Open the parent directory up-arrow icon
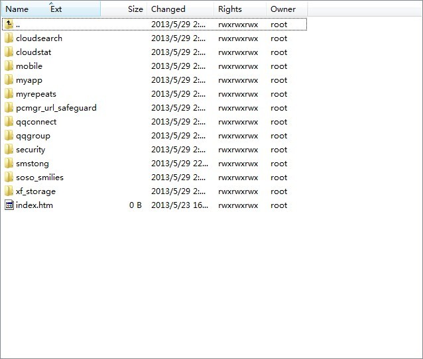The width and height of the screenshot is (423, 359). tap(9, 25)
